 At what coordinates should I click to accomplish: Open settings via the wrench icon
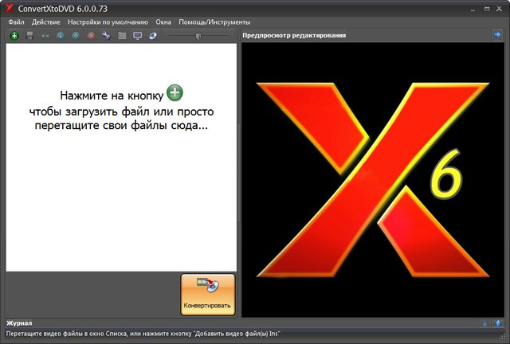pyautogui.click(x=106, y=36)
